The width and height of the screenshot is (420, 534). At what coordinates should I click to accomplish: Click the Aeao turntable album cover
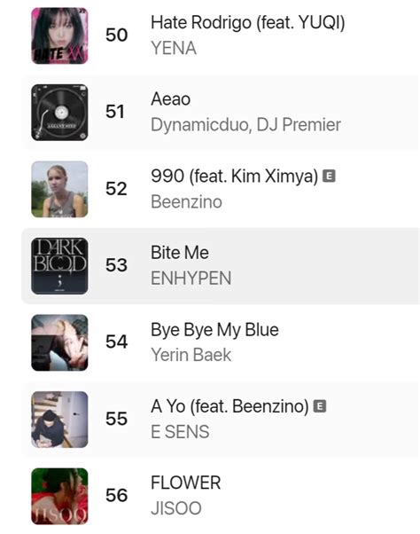pos(59,113)
